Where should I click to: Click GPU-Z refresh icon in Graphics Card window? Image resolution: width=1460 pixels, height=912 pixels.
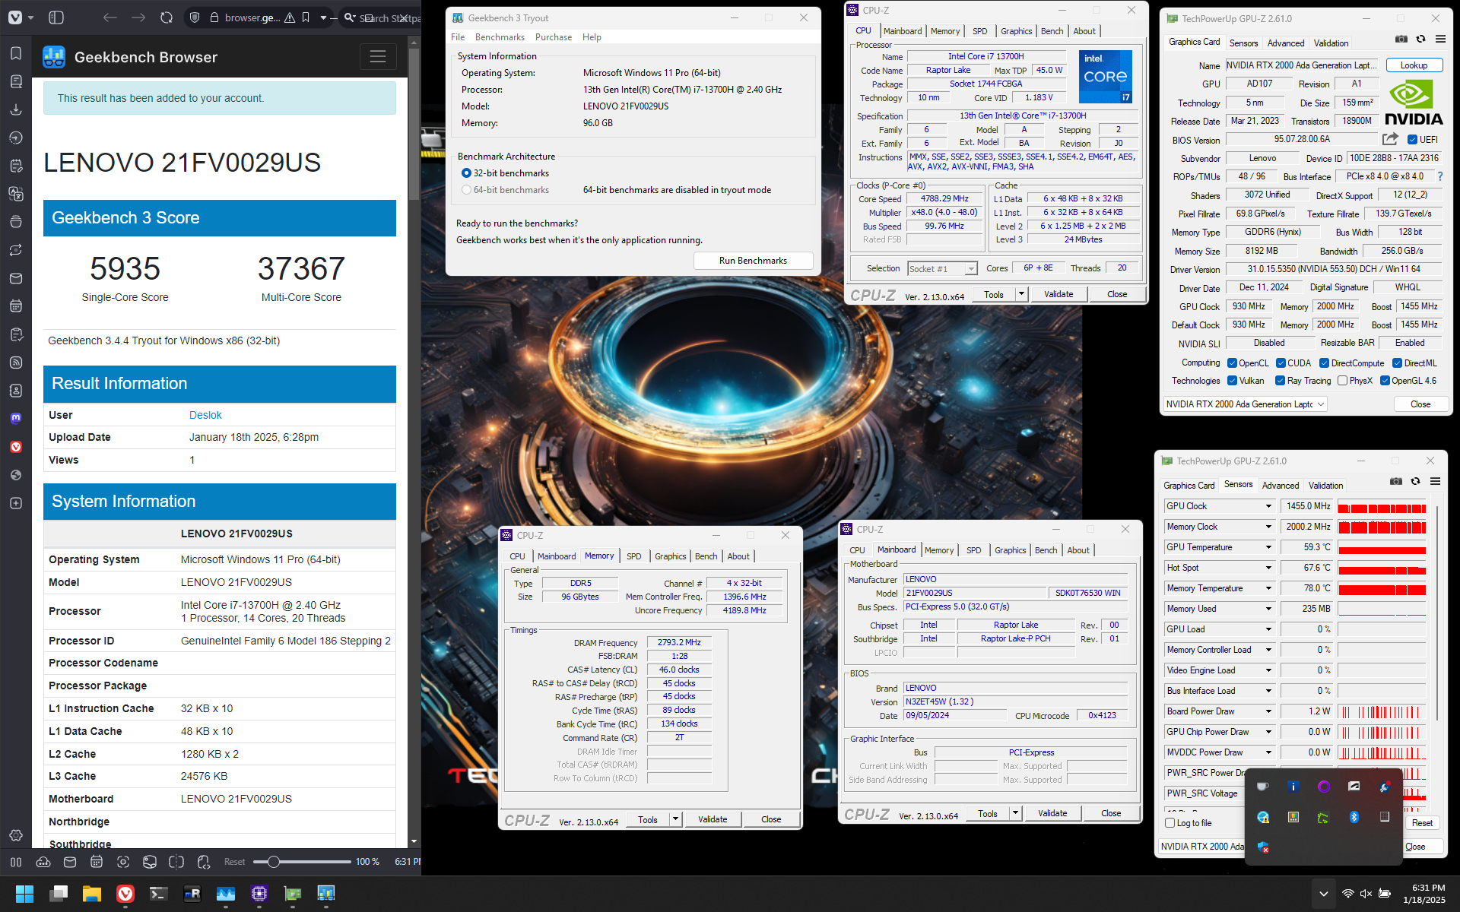(1420, 39)
